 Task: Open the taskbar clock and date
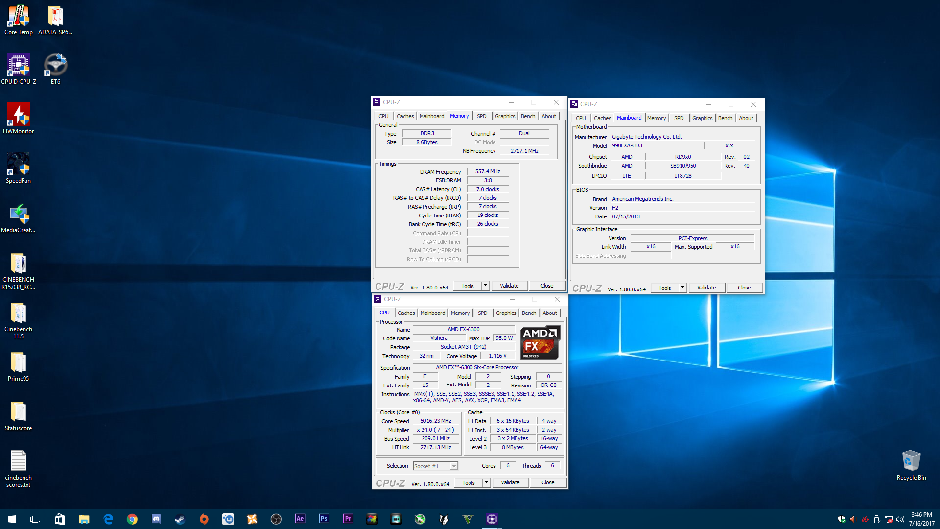[x=921, y=519]
